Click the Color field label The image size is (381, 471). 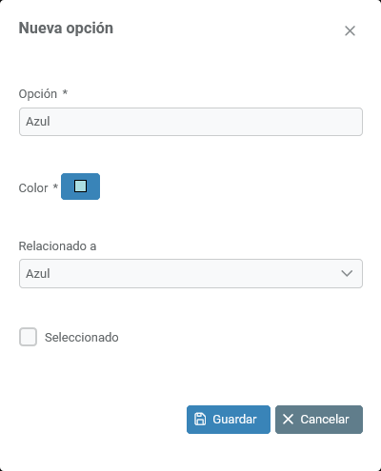[x=33, y=187]
